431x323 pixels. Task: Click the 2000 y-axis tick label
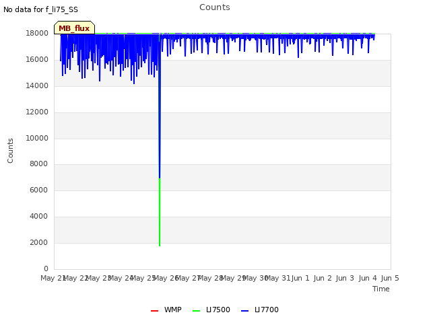[x=39, y=242]
